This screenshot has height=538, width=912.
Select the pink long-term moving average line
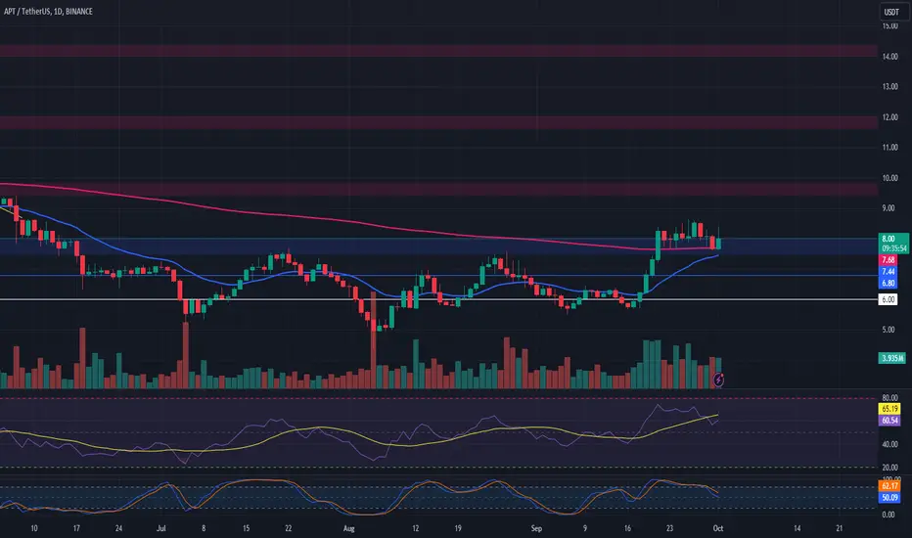[x=361, y=223]
